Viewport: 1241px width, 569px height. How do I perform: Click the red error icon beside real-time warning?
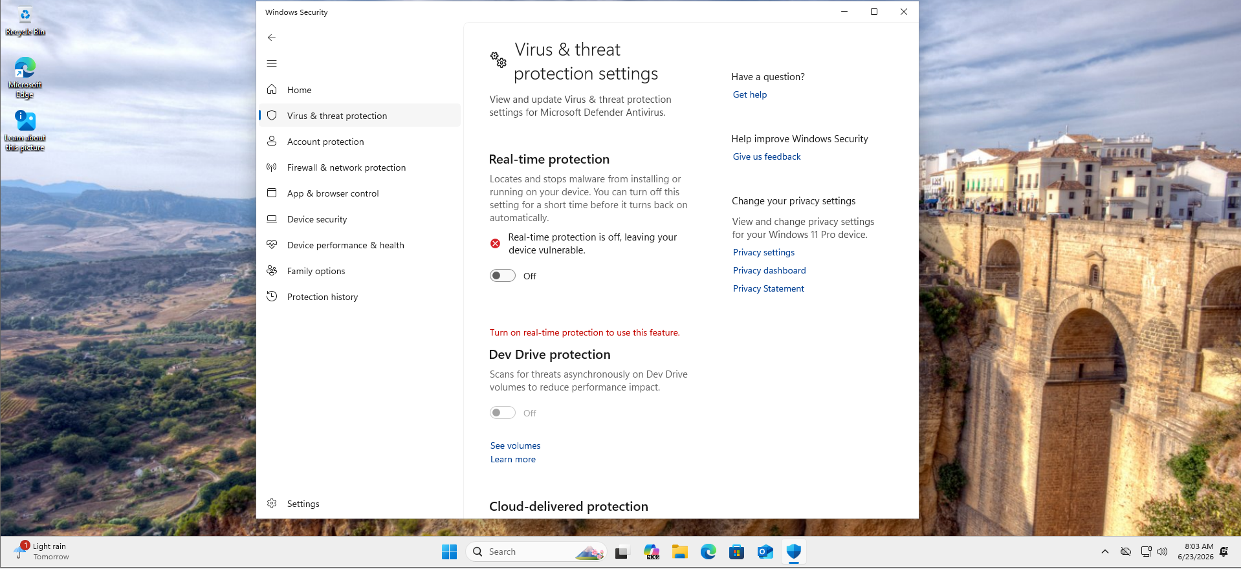coord(495,244)
